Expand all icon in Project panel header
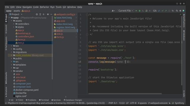This screenshot has height=106, width=190. [40, 14]
